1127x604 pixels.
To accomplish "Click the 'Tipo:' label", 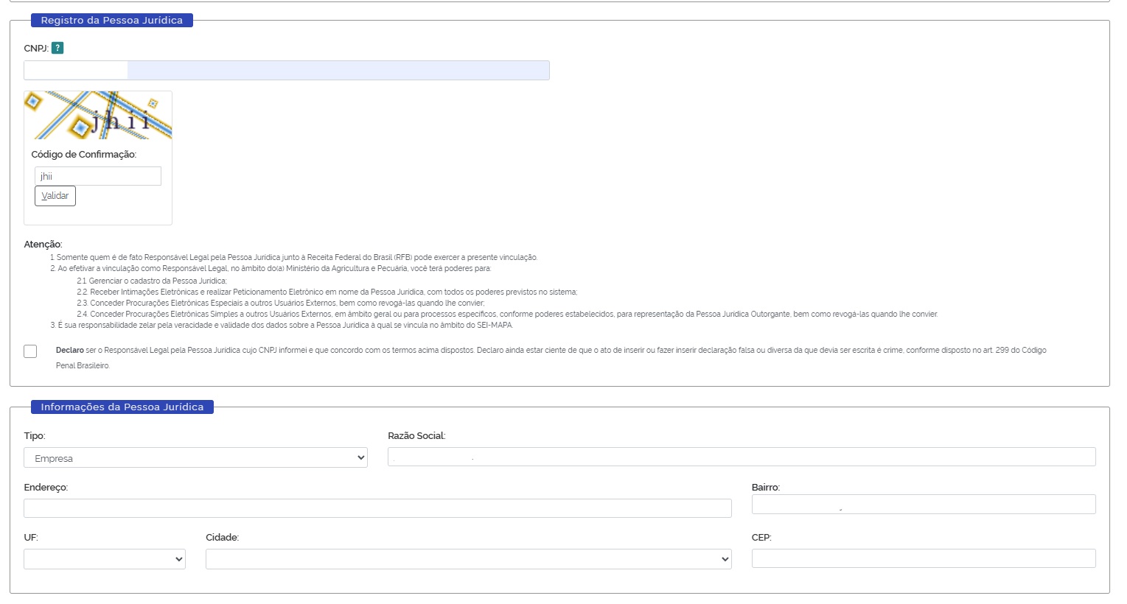I will pyautogui.click(x=35, y=436).
